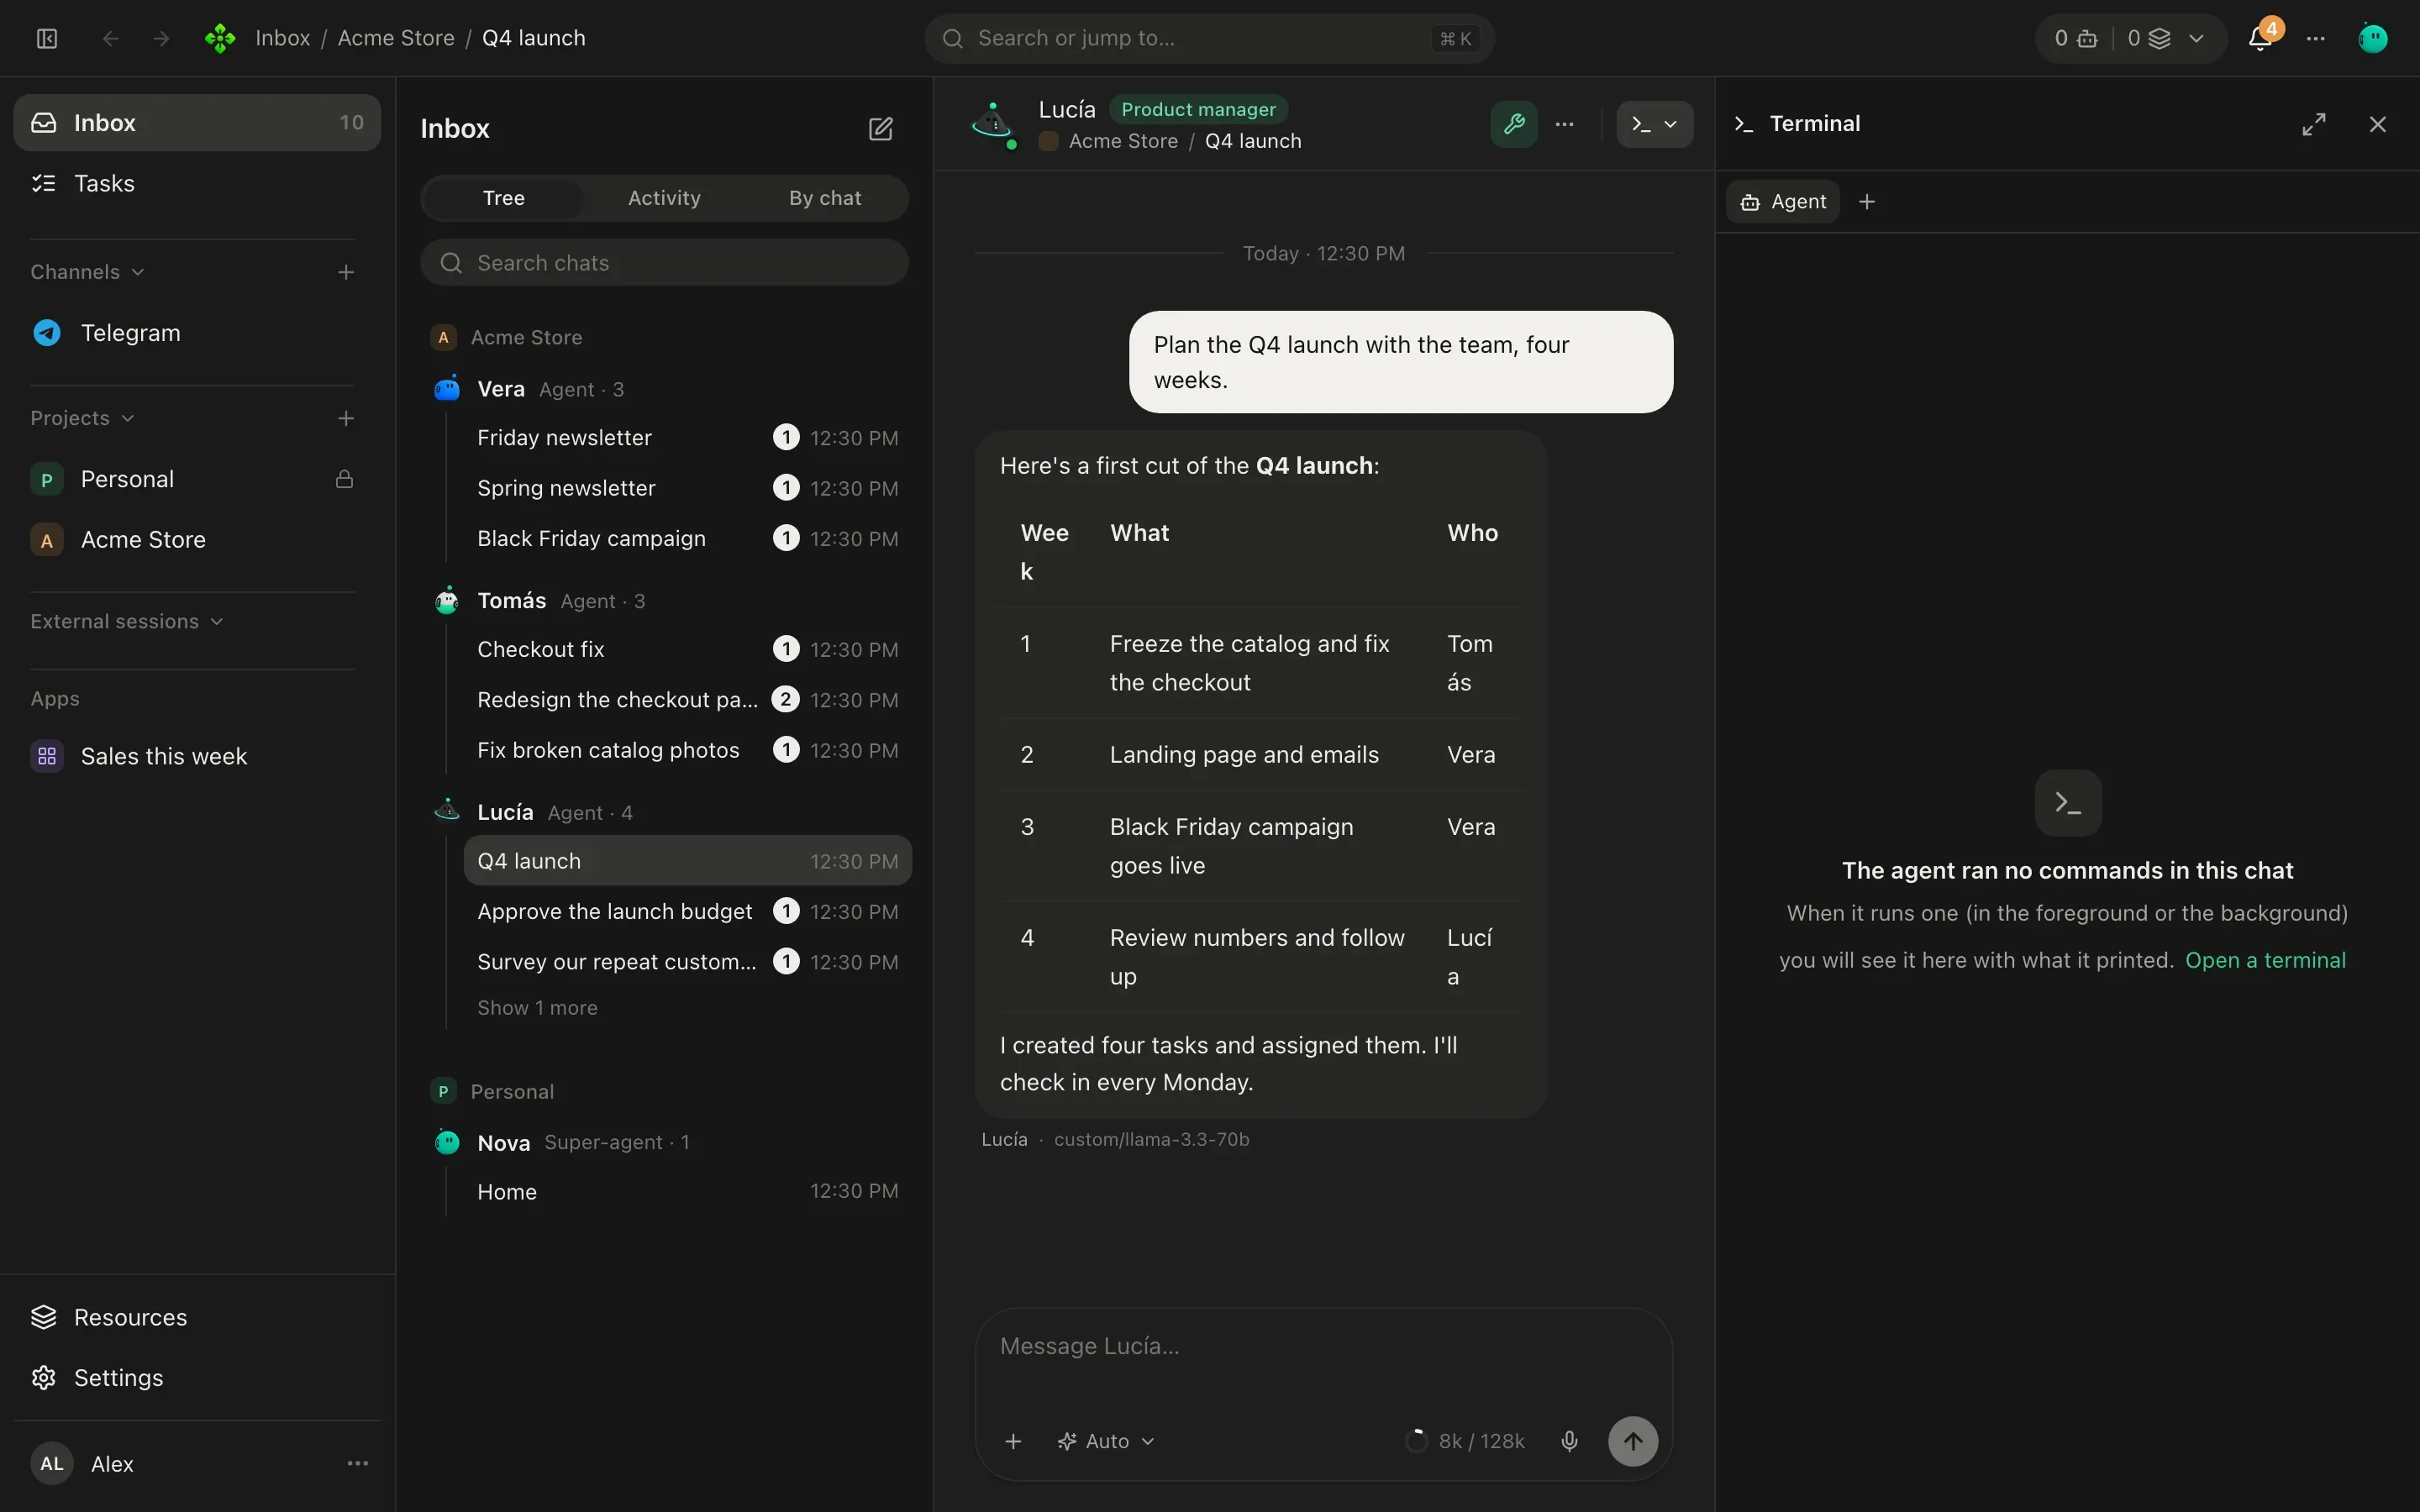Image resolution: width=2420 pixels, height=1512 pixels.
Task: Click the lock icon next to Personal
Action: pos(344,479)
